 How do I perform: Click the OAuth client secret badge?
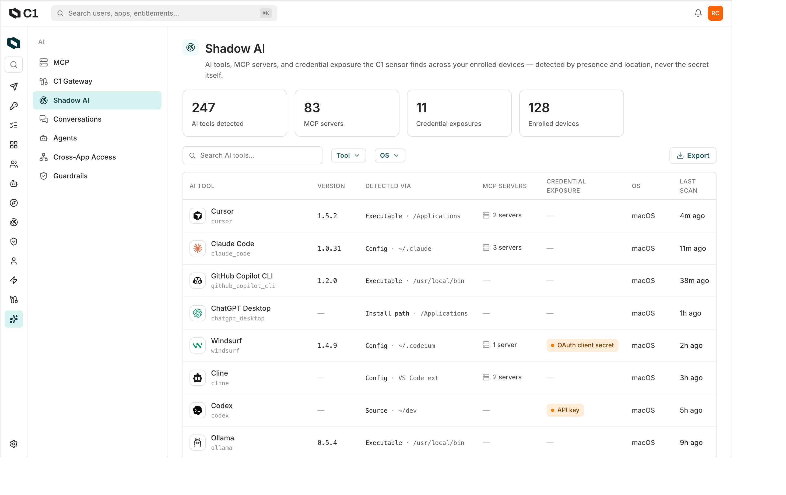tap(582, 345)
